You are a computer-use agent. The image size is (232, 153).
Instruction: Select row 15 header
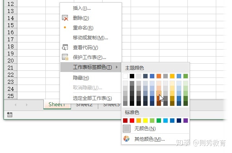[11, 25]
